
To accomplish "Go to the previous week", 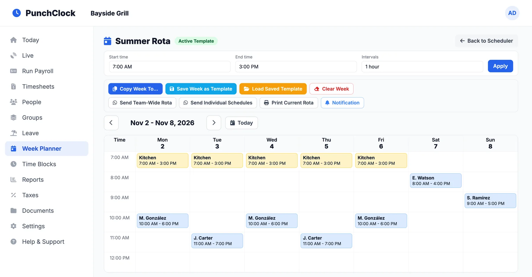I will pos(111,123).
